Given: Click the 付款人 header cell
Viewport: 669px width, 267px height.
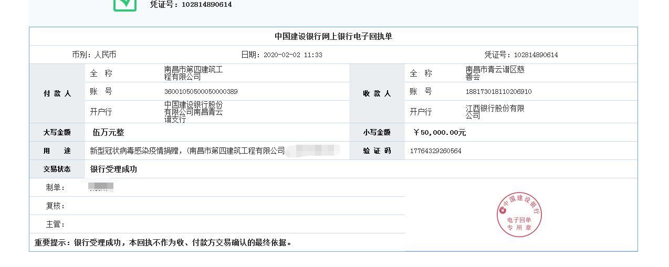Looking at the screenshot, I should point(57,93).
